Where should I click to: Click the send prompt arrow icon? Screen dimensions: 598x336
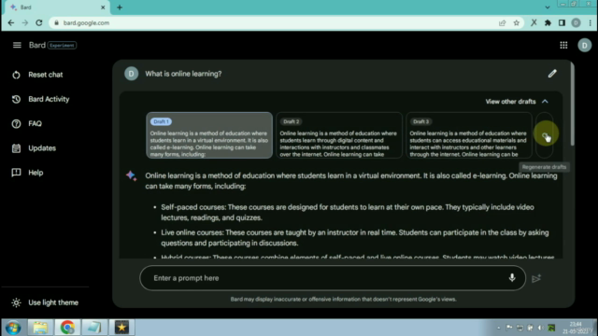[x=536, y=278]
